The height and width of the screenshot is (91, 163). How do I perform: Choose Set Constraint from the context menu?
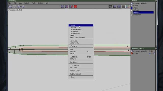pyautogui.click(x=81, y=74)
